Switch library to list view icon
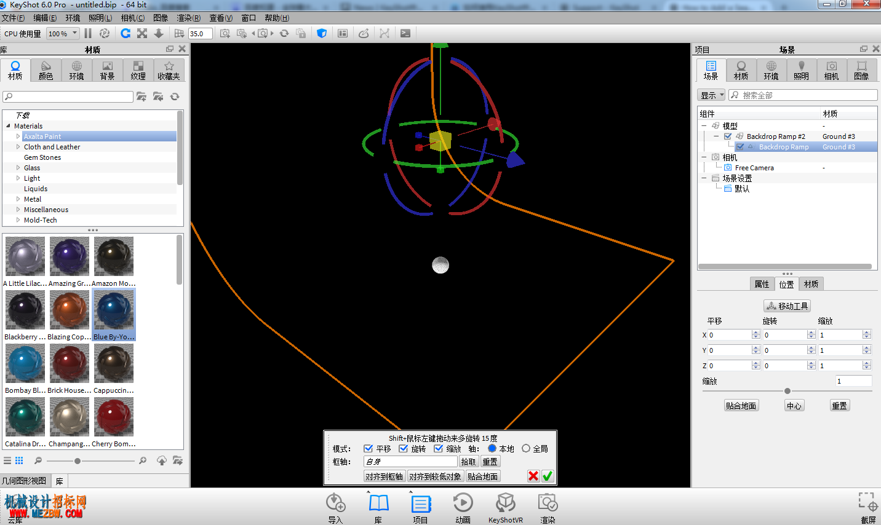This screenshot has height=525, width=881. (x=7, y=460)
